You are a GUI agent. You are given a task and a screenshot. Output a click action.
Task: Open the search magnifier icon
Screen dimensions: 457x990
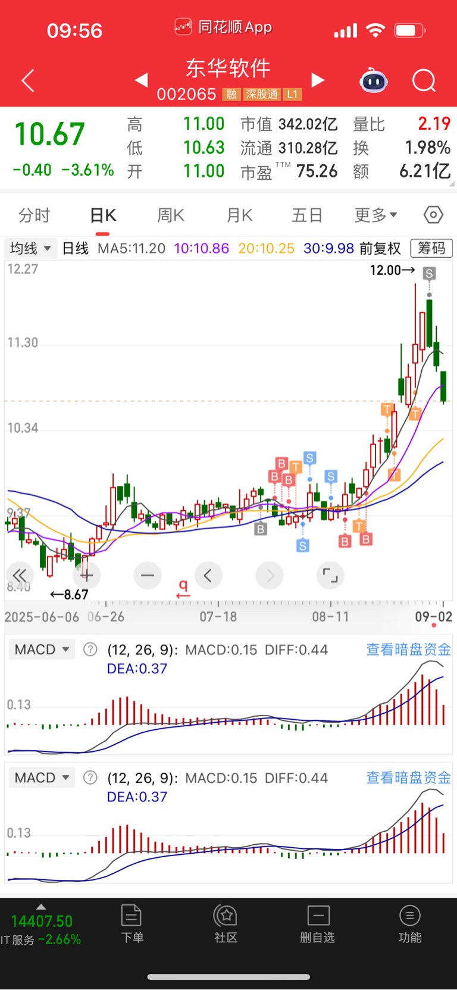(x=424, y=80)
